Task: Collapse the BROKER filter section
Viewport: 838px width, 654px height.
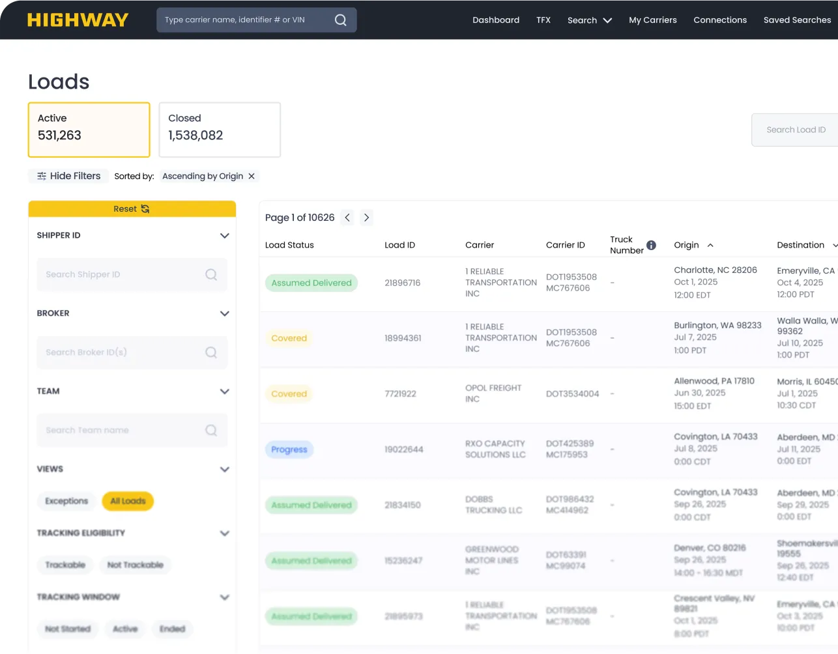Action: [x=225, y=313]
